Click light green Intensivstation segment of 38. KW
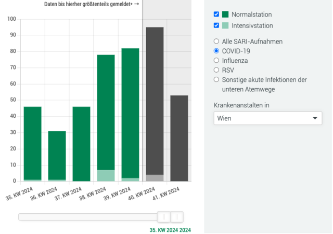 point(106,175)
